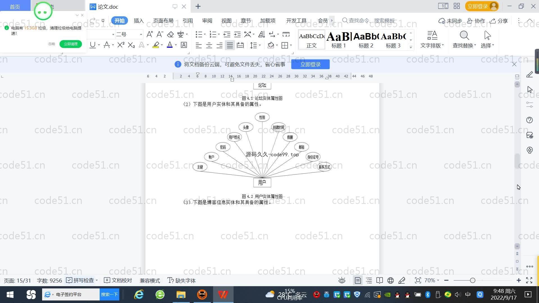Open a new document tab

click(x=198, y=6)
